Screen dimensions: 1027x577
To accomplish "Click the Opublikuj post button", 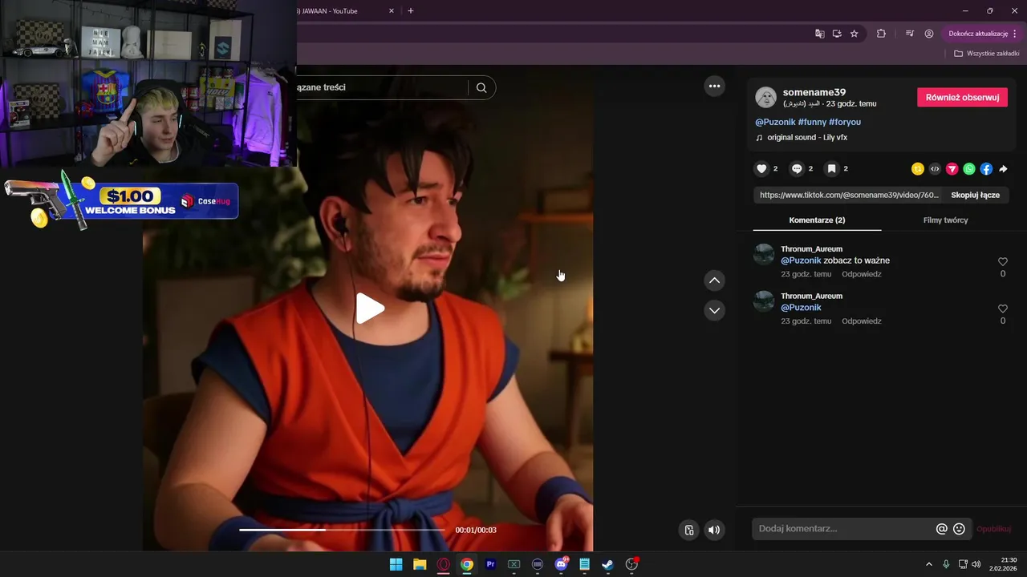I will tap(993, 529).
